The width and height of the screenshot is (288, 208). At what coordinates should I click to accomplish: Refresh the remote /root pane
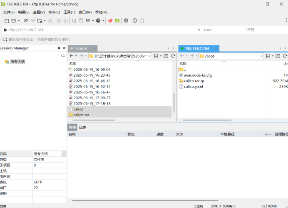[x=286, y=56]
